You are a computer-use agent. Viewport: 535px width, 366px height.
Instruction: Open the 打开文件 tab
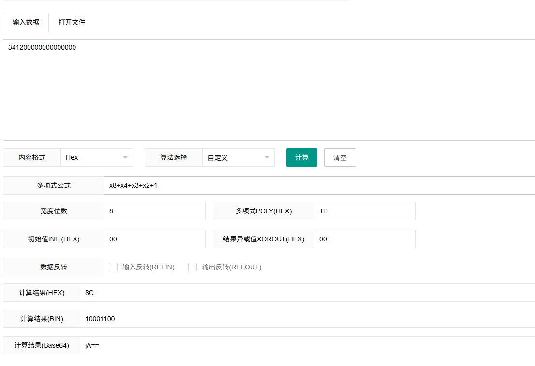pos(72,23)
